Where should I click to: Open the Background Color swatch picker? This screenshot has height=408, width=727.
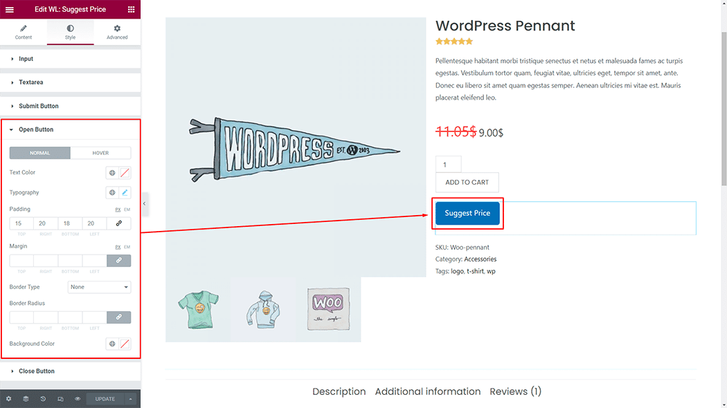tap(125, 344)
